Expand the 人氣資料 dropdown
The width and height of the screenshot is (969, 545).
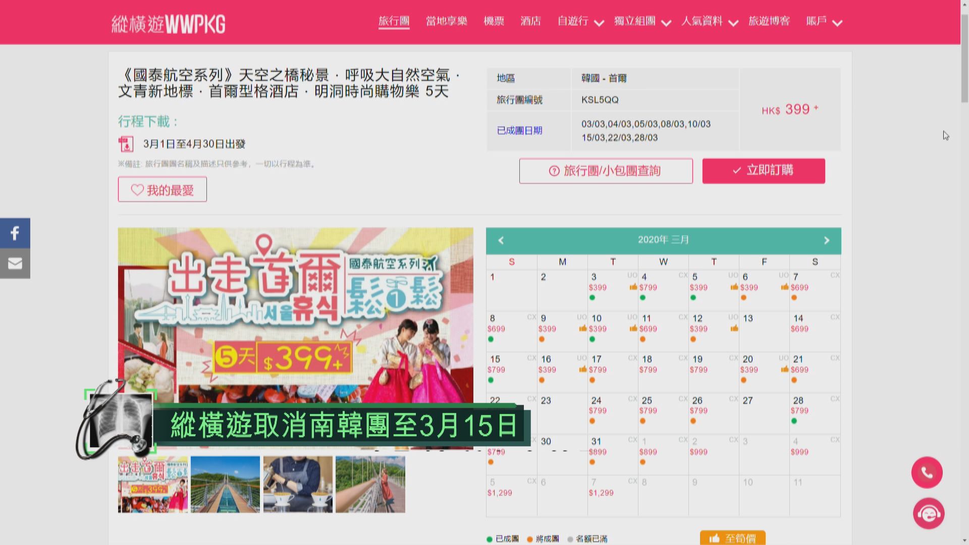coord(709,22)
